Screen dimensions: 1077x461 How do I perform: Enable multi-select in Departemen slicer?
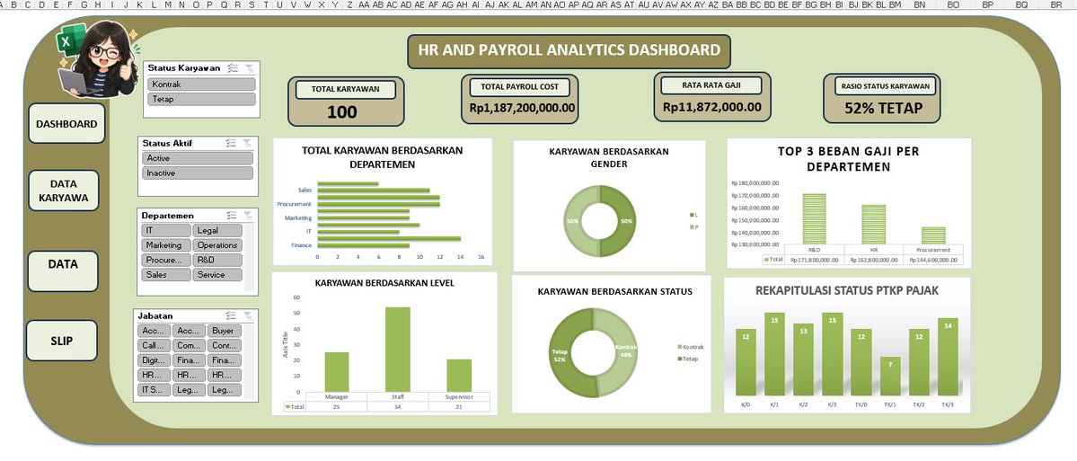tap(232, 216)
